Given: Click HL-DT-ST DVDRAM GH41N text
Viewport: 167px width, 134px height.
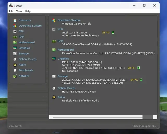Looking at the screenshot, I should click(x=79, y=92).
